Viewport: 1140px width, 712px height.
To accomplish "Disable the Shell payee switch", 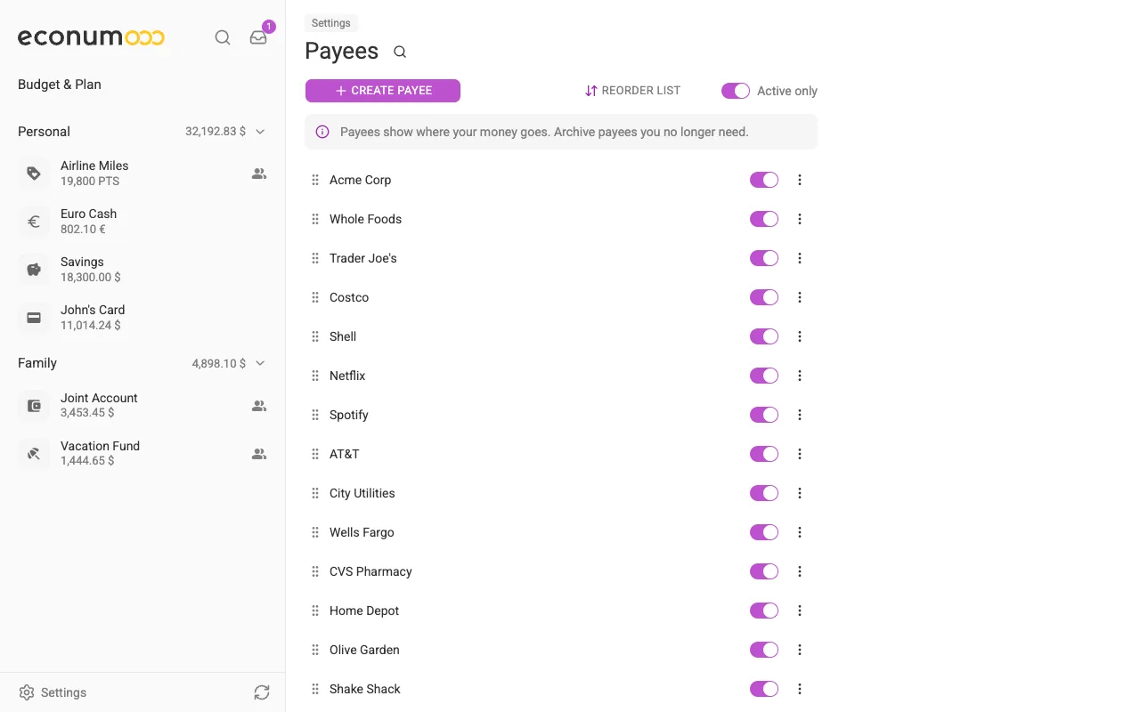I will click(764, 336).
